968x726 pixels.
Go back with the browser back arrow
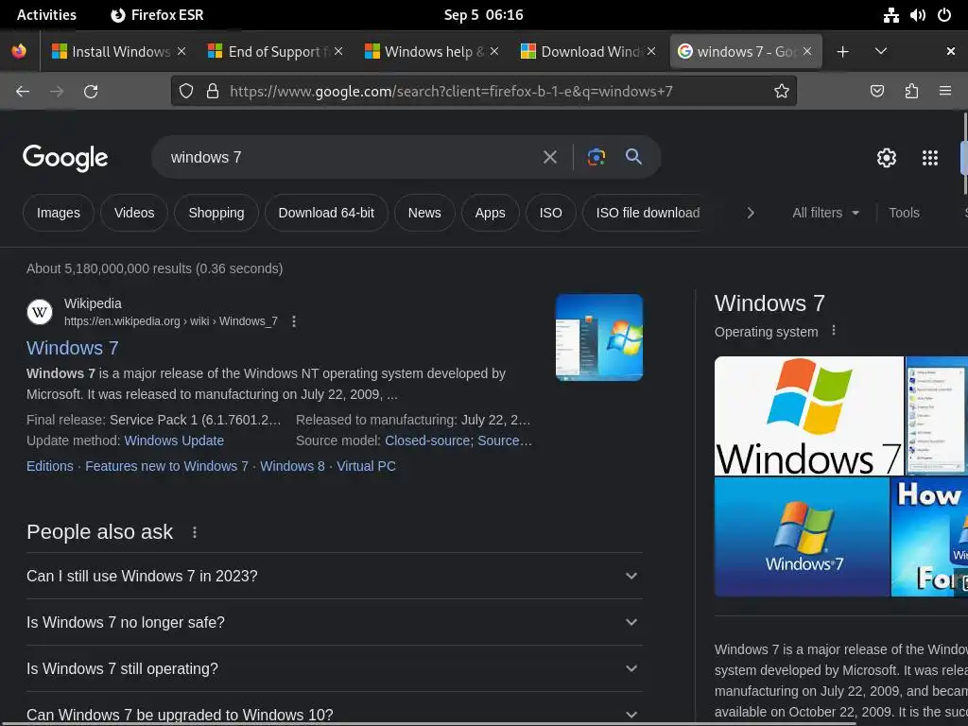coord(23,92)
